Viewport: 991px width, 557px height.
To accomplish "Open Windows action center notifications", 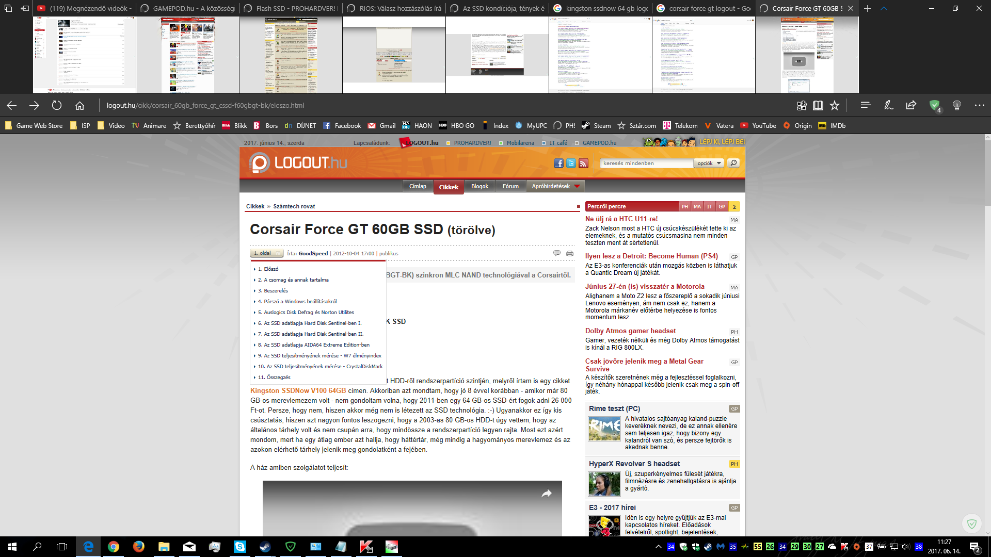I will 974,547.
